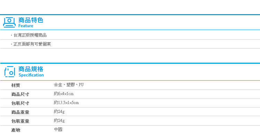Click the 商品重量 value 約24g

59,112
